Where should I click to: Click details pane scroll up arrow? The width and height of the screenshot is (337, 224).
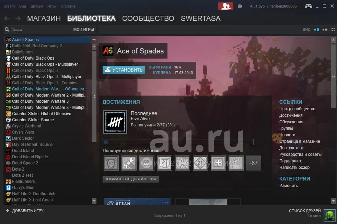click(333, 40)
